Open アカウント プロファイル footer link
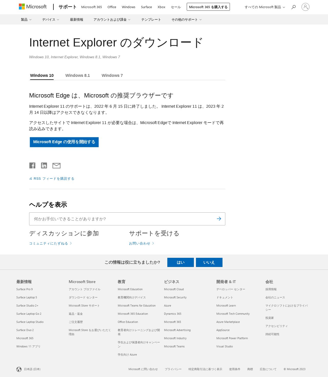This screenshot has height=377, width=328. pos(85,289)
